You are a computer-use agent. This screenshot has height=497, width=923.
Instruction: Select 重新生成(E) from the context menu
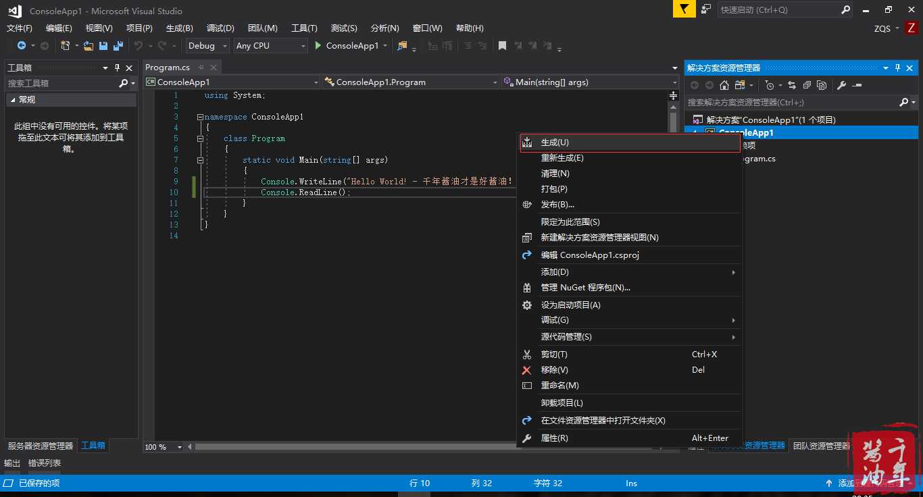[x=562, y=158]
